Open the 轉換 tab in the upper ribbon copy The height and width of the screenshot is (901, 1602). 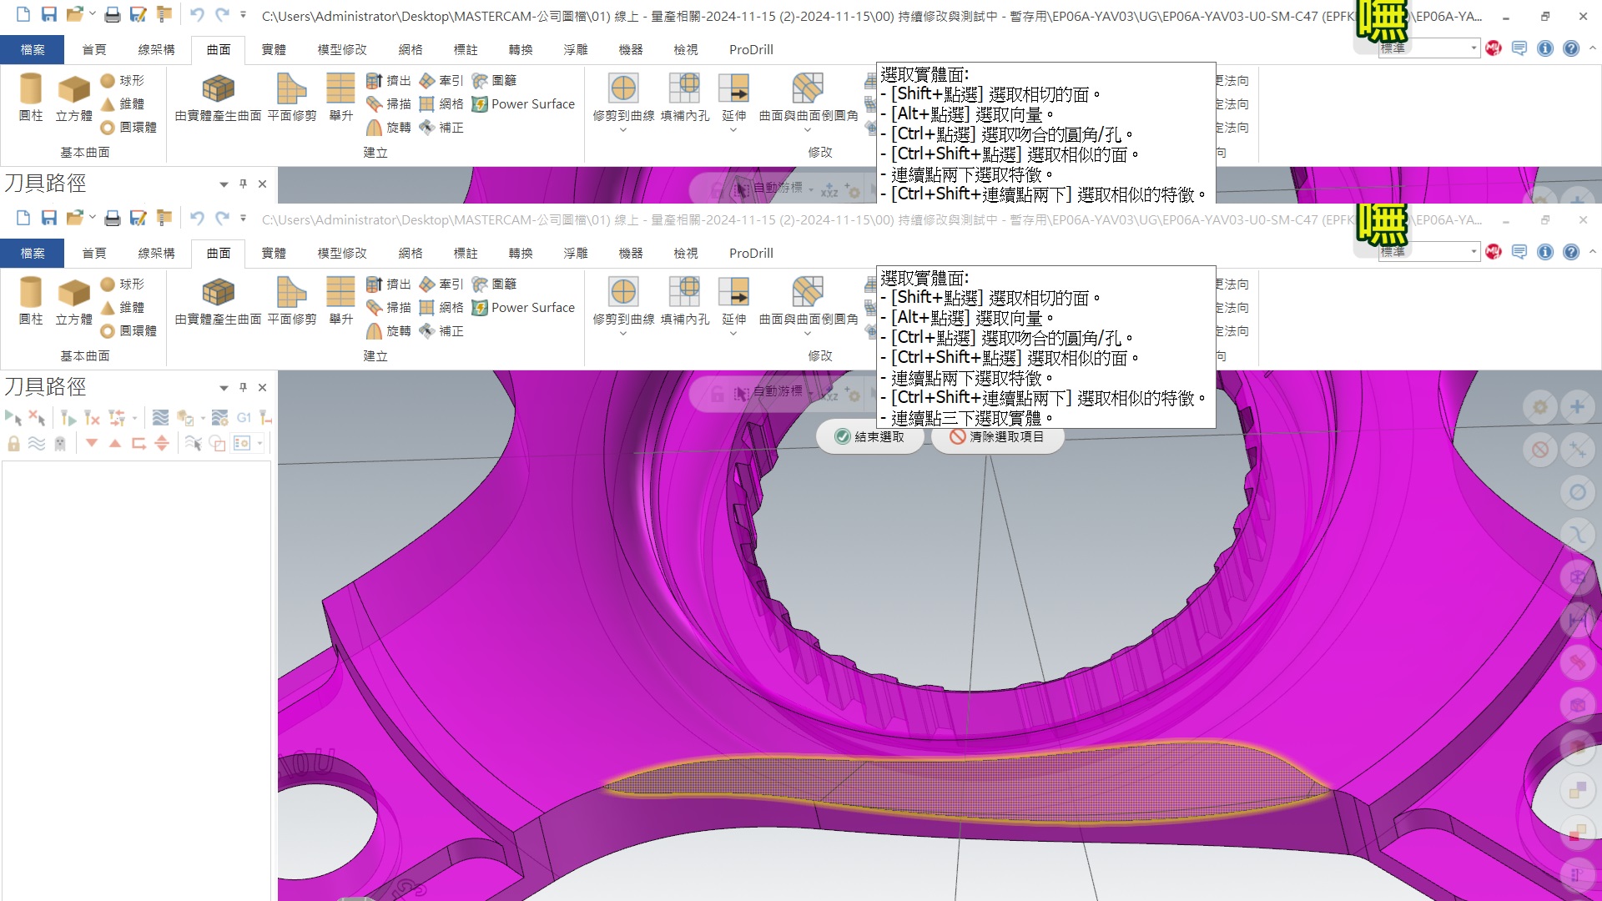point(521,49)
